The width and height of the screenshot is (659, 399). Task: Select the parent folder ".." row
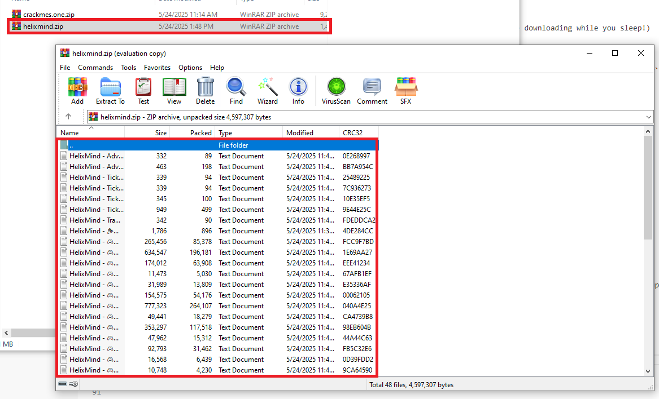tap(218, 145)
